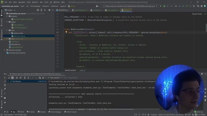Open the File menu
The width and height of the screenshot is (207, 116).
click(x=6, y=2)
